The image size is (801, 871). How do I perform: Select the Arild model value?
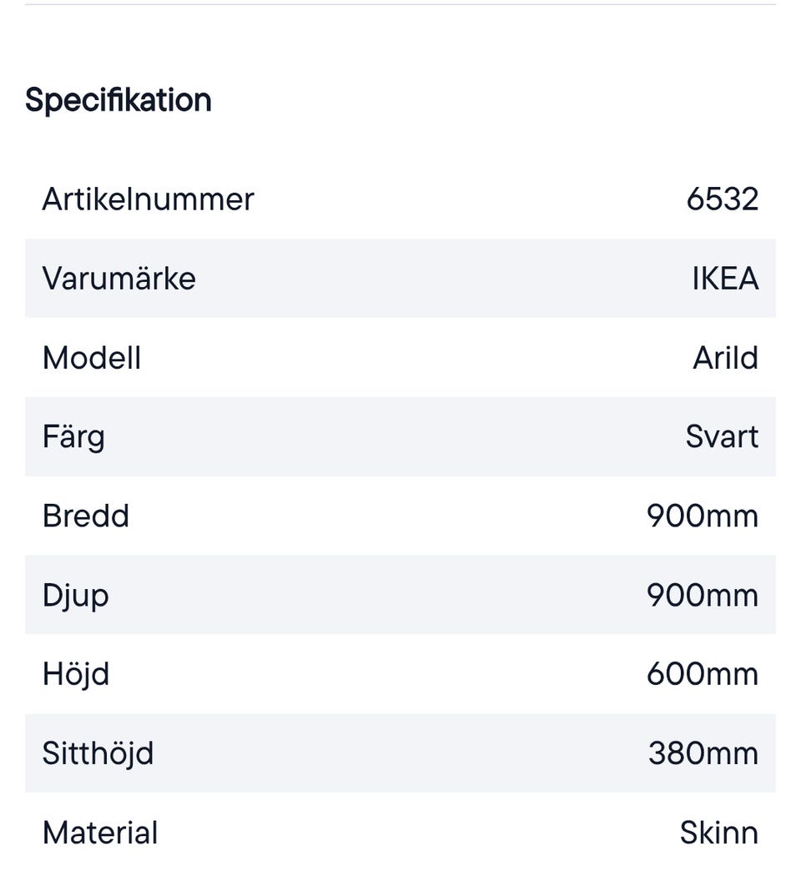(x=725, y=358)
